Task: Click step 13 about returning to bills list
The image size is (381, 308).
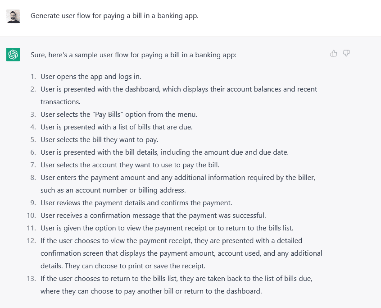Action: [x=177, y=285]
